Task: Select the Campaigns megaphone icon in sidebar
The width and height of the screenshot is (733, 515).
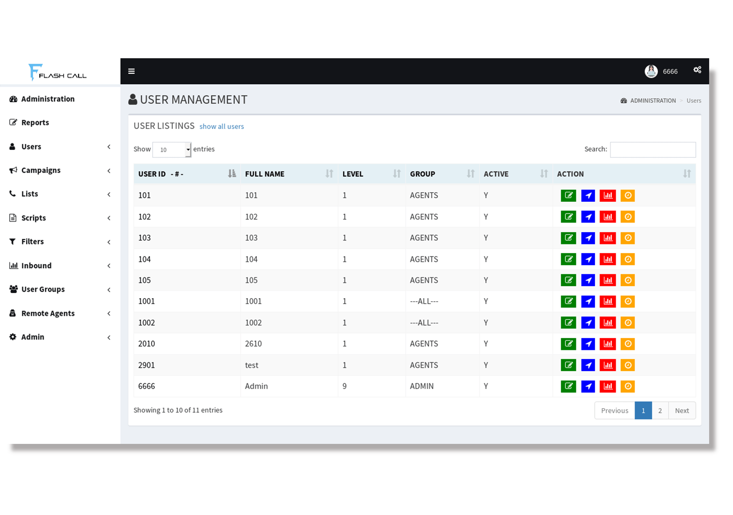Action: (x=13, y=170)
